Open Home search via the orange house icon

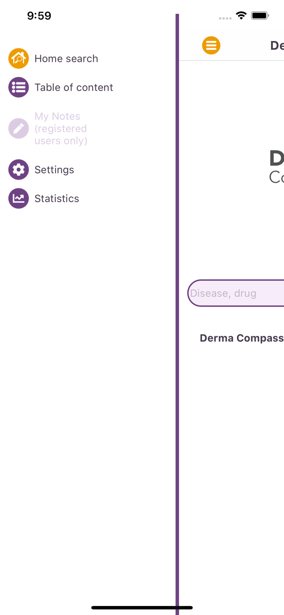coord(18,58)
